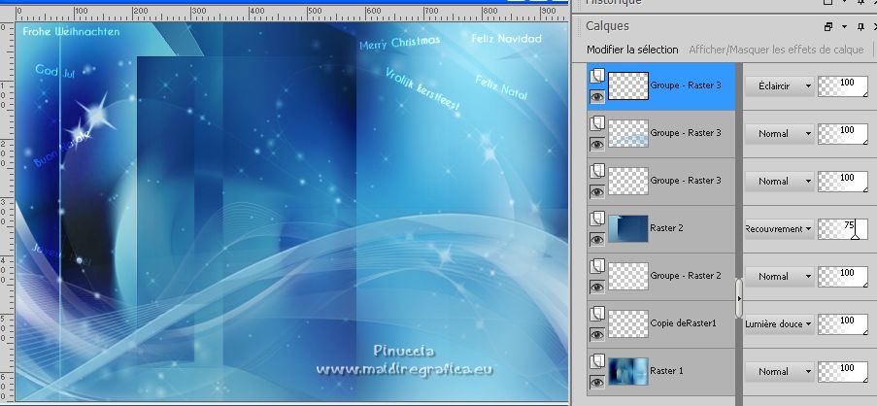877x406 pixels.
Task: Float the Calques panel with the restore icon
Action: tap(828, 26)
